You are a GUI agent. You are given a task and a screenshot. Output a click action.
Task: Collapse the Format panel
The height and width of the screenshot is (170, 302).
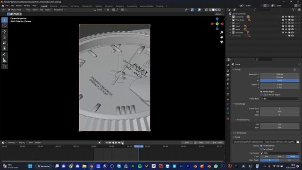233,69
